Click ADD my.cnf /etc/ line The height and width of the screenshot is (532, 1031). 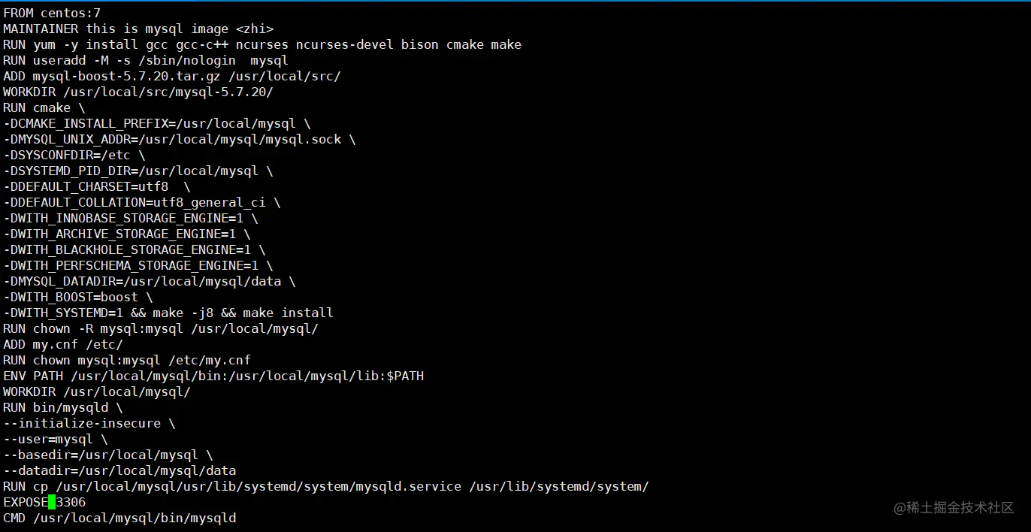coord(63,345)
